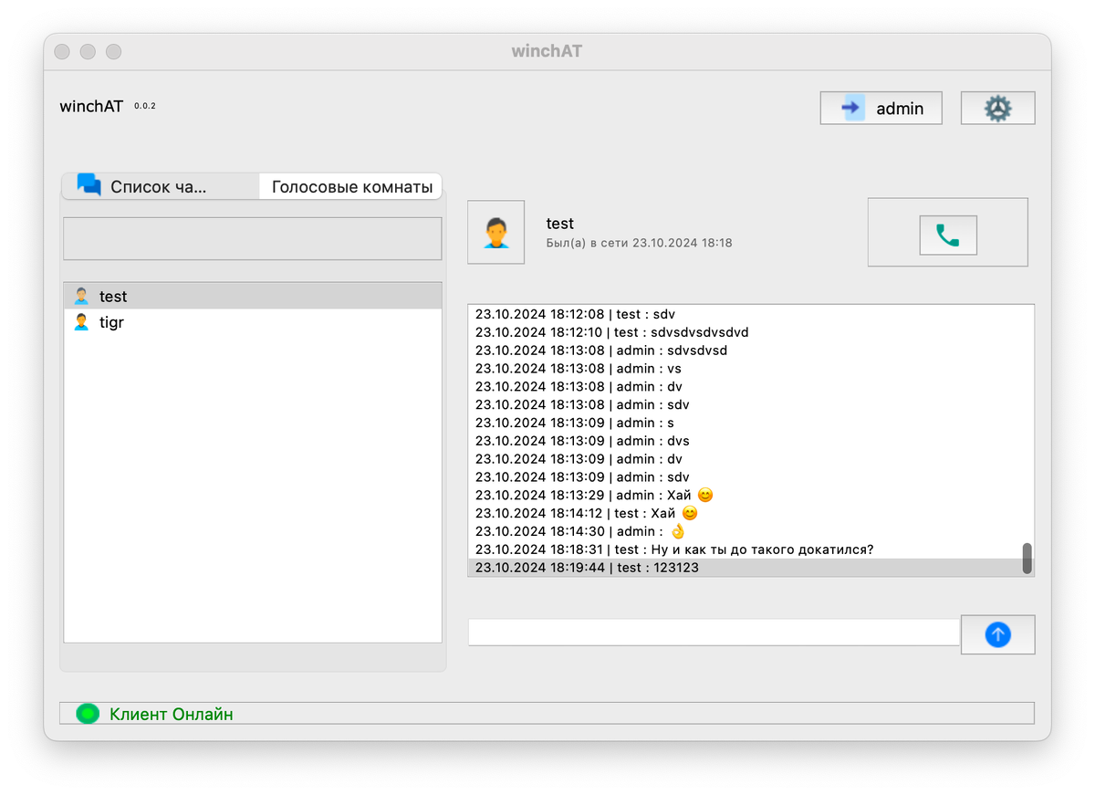This screenshot has height=795, width=1095.
Task: Click test's avatar icon in the contact list
Action: pyautogui.click(x=80, y=296)
